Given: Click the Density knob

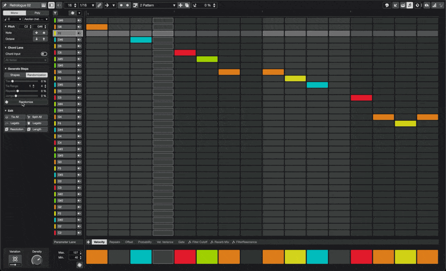Looking at the screenshot, I should (x=37, y=260).
